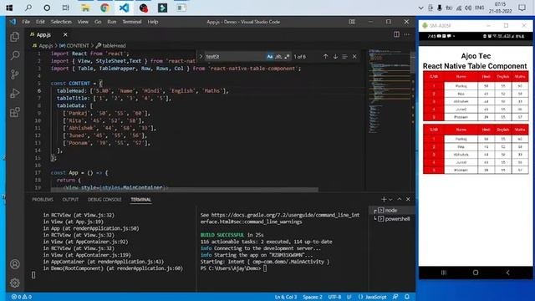Toggle Use Regular Expression in Find
This screenshot has width=535, height=301.
pos(287,57)
